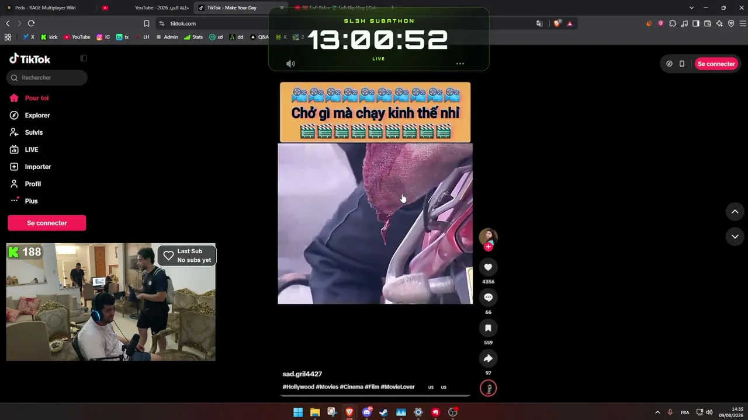Bookmark the video to favorites
Image resolution: width=748 pixels, height=420 pixels.
[488, 328]
